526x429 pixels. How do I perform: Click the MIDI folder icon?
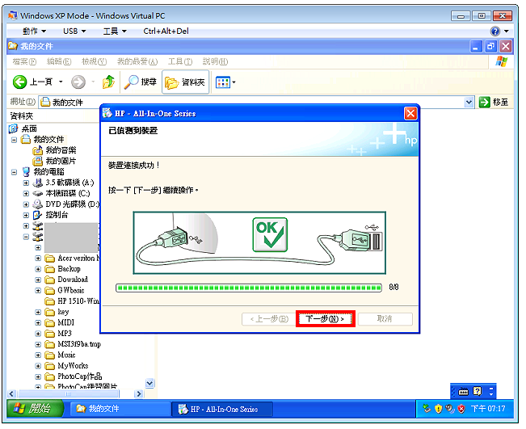49,322
